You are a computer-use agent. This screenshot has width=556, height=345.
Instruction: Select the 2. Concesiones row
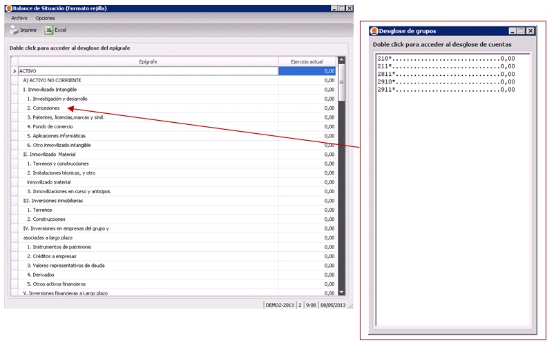coord(43,108)
